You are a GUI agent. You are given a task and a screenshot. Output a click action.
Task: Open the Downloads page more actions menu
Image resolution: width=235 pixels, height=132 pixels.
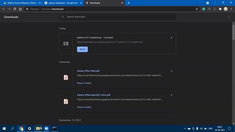coord(229,17)
